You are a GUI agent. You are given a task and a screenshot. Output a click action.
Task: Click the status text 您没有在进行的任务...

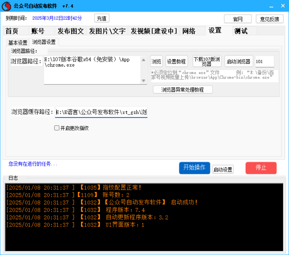click(x=33, y=164)
